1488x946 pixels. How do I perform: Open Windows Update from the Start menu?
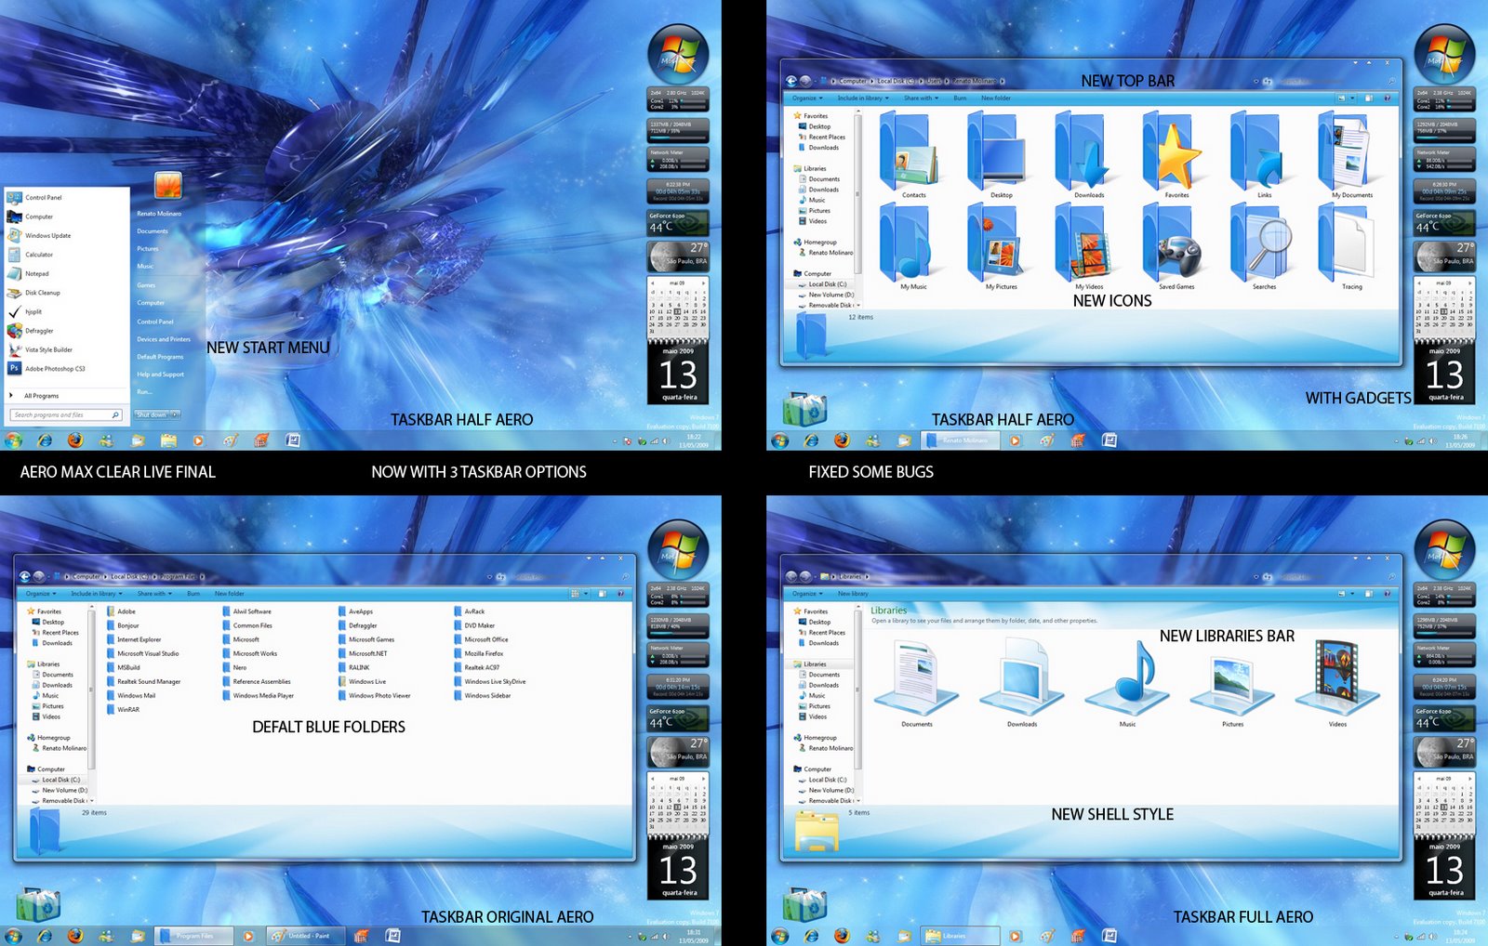tap(39, 236)
